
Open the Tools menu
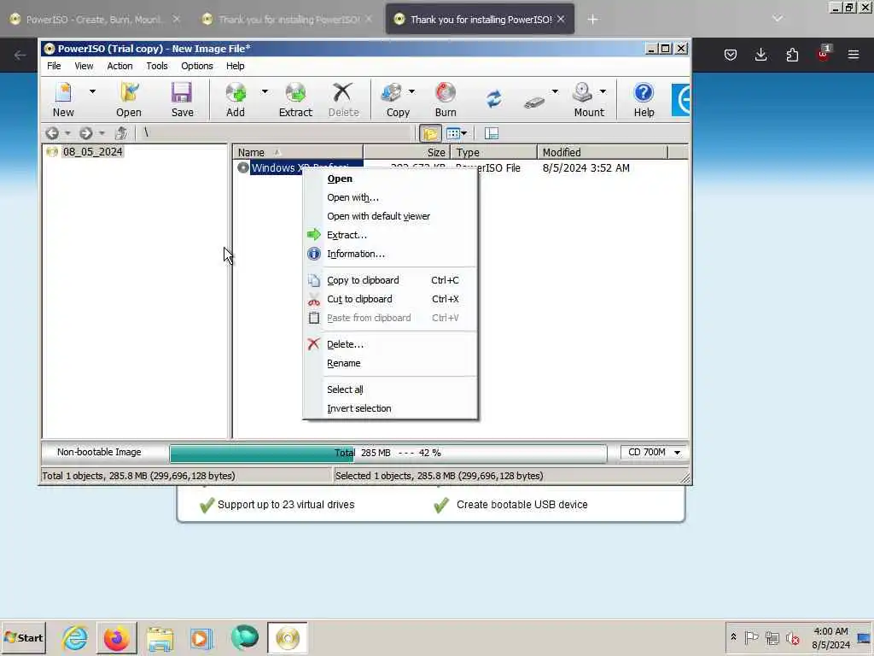coord(157,66)
